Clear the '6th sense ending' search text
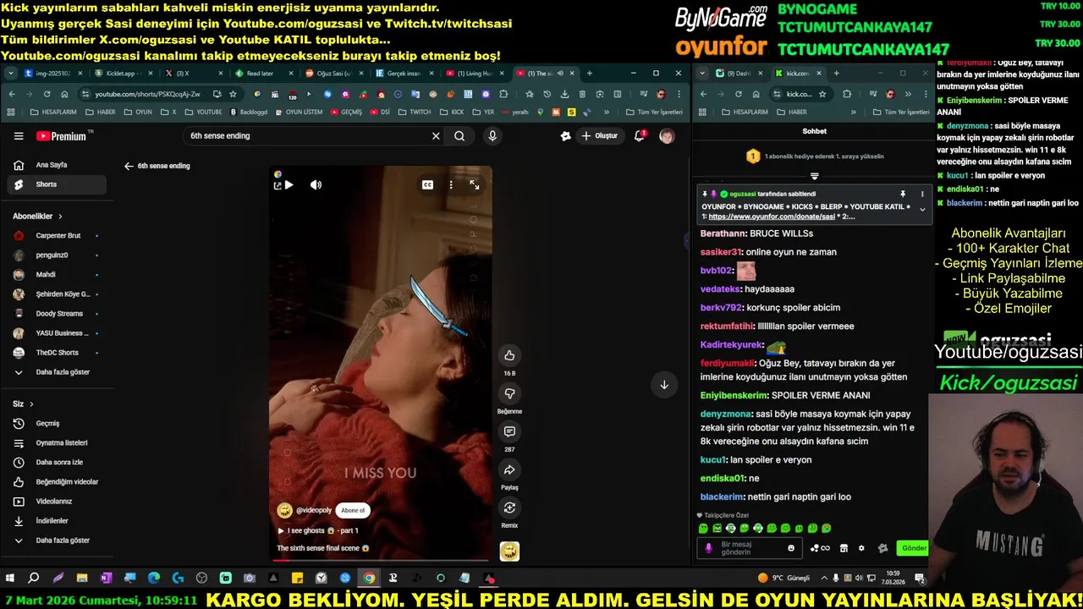This screenshot has height=609, width=1083. (x=436, y=135)
